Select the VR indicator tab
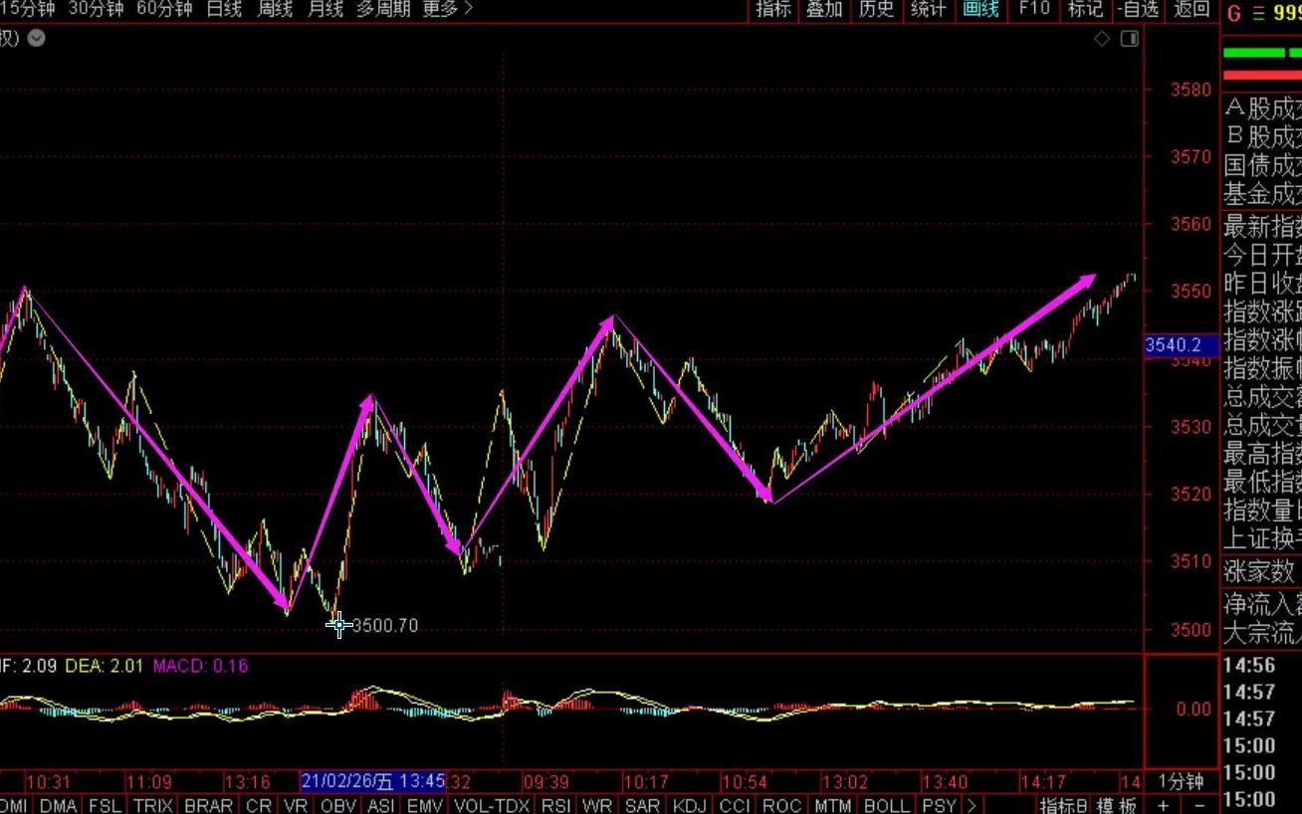The height and width of the screenshot is (814, 1302). point(296,805)
